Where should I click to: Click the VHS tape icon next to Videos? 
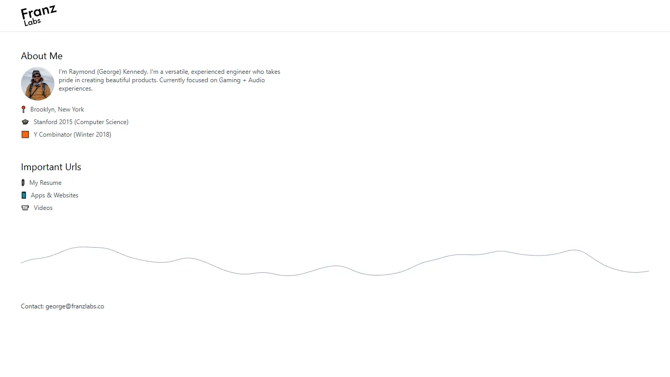click(x=25, y=207)
